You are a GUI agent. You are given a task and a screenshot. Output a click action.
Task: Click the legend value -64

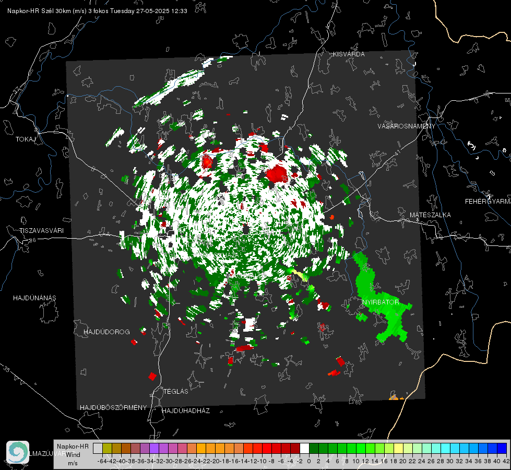(102, 461)
